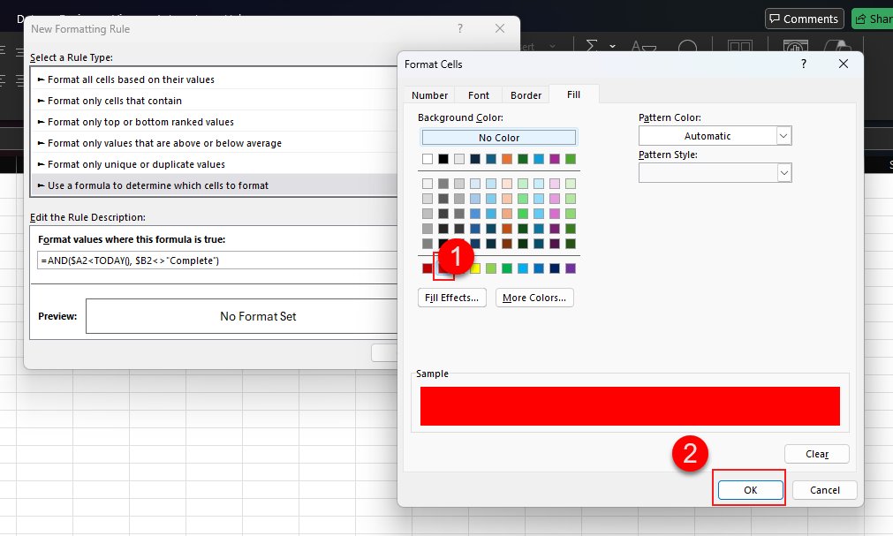Open the Pattern Color dropdown
This screenshot has width=893, height=536.
point(783,135)
